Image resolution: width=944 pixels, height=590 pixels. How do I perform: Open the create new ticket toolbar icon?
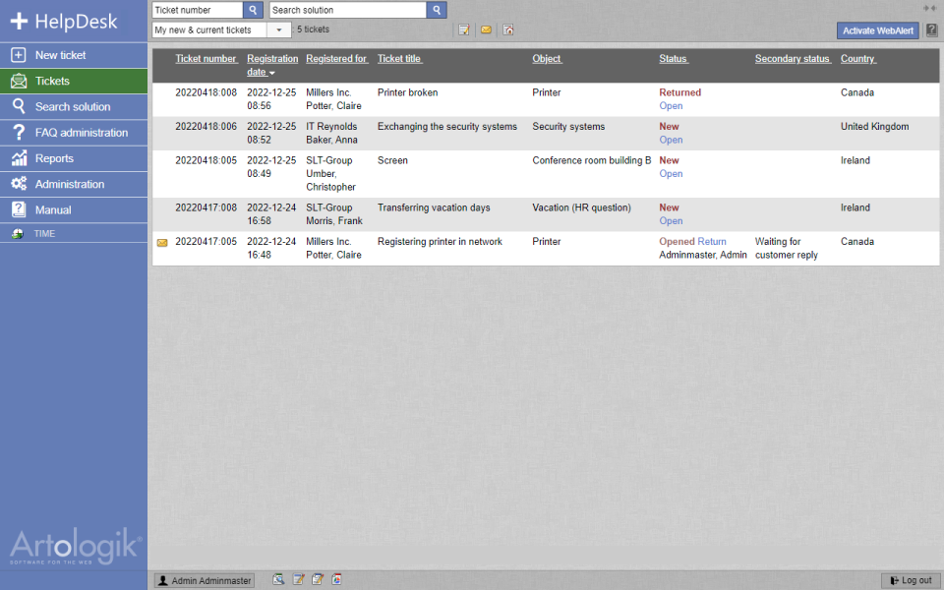[x=464, y=29]
